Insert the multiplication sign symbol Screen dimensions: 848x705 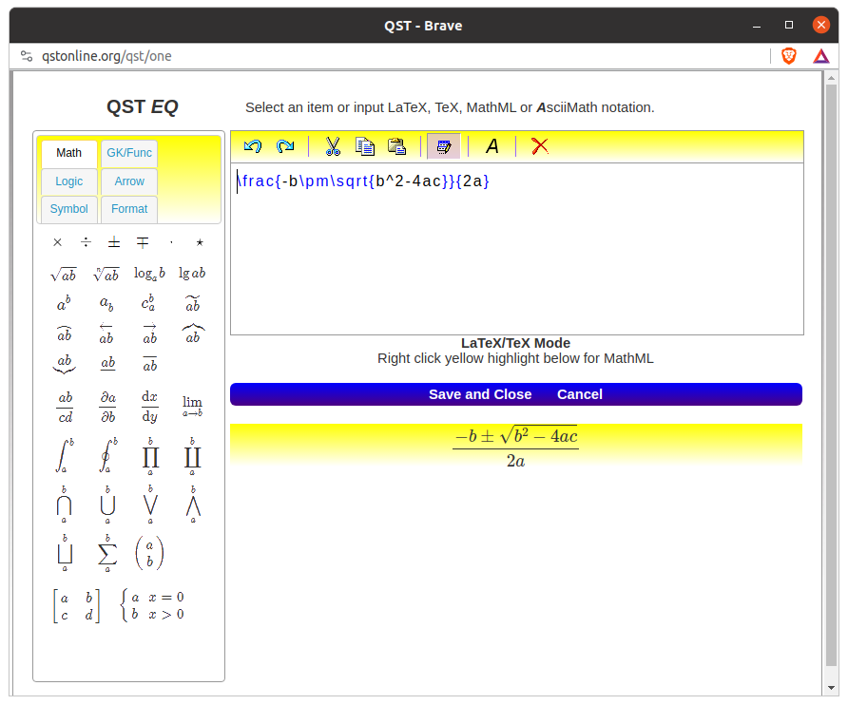point(57,242)
